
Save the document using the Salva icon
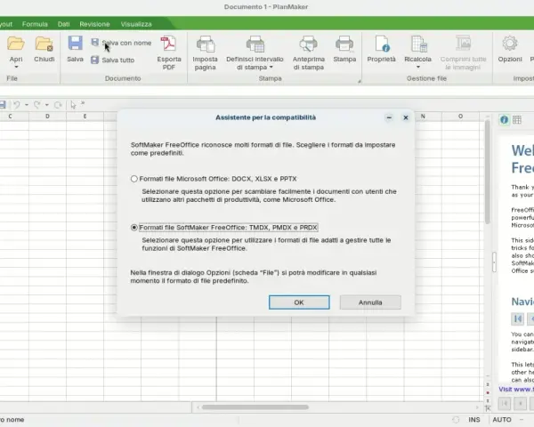(75, 44)
